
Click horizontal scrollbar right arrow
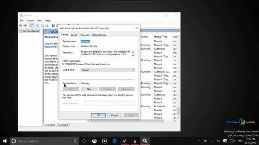pos(175,121)
